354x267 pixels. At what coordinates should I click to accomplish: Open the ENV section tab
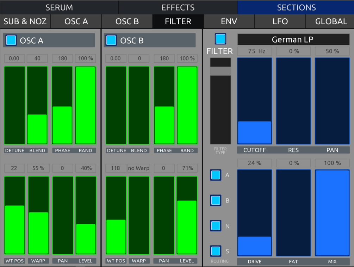pyautogui.click(x=229, y=21)
